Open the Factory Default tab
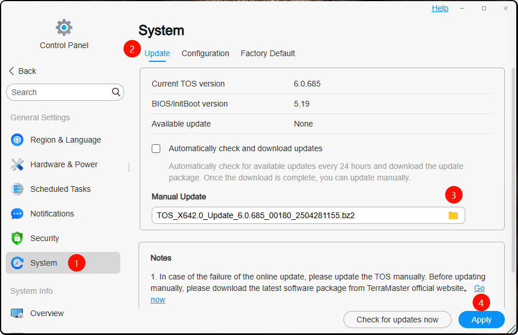The height and width of the screenshot is (335, 518). 268,53
